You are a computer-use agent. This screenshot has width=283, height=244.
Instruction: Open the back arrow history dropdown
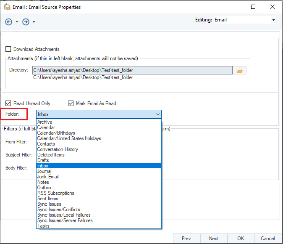click(17, 22)
